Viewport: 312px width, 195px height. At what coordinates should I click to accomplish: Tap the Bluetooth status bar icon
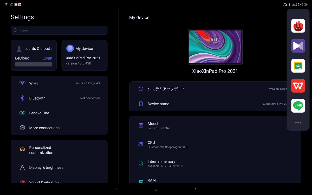coord(289,4)
